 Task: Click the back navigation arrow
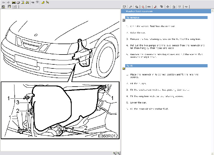point(3,2)
